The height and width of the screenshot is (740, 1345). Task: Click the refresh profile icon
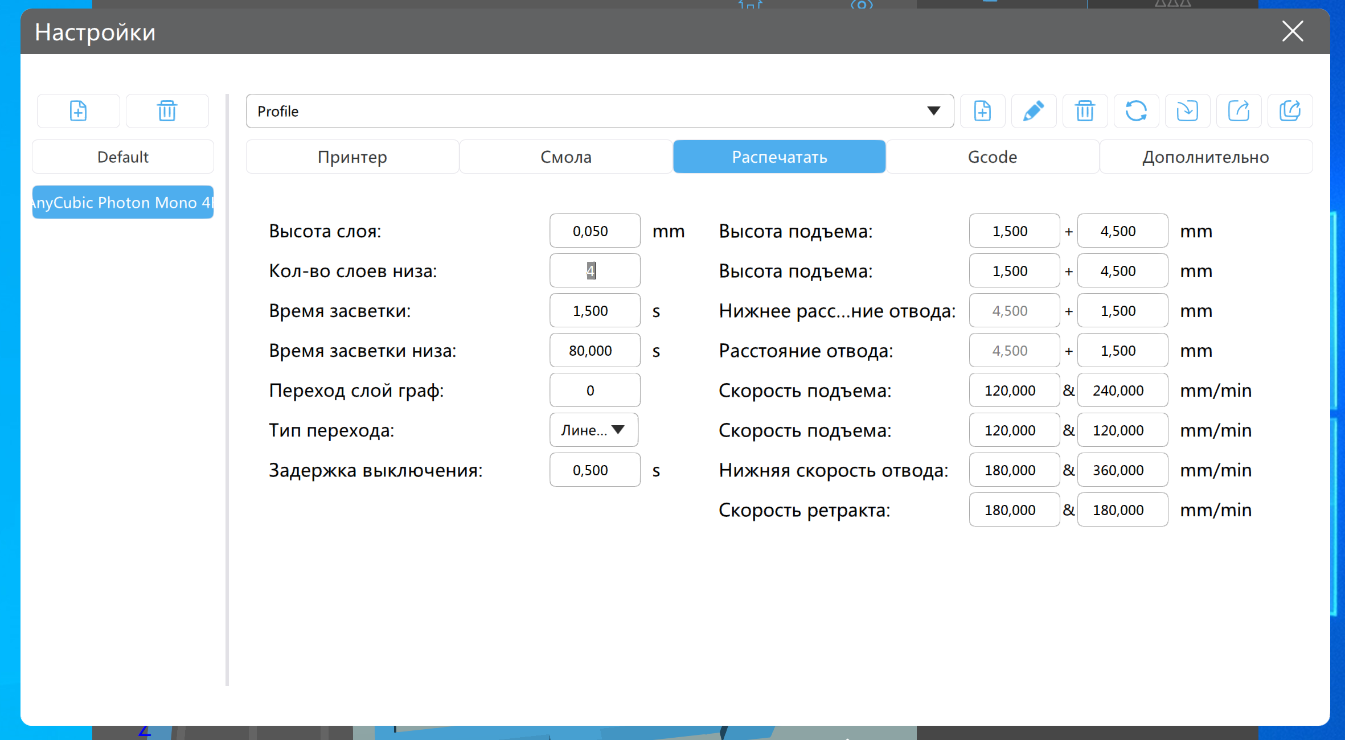[1136, 111]
